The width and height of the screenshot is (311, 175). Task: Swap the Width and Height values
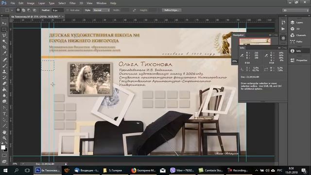134,10
